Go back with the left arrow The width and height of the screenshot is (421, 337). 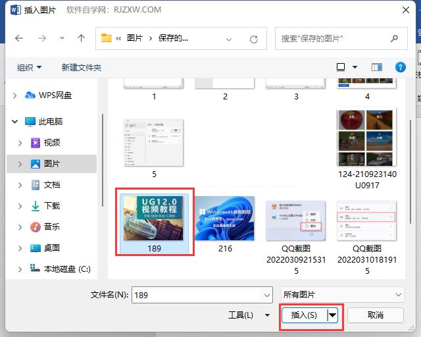click(x=19, y=38)
